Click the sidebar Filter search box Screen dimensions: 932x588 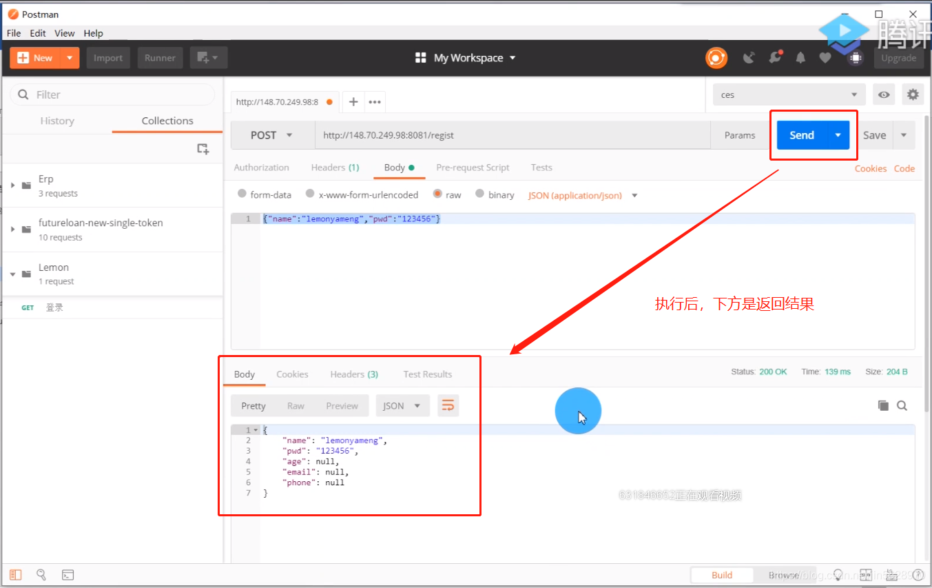pos(112,94)
